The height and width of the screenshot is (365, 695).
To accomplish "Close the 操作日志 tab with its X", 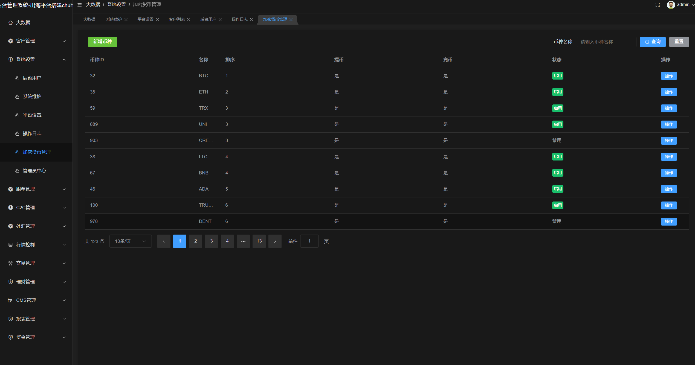I will coord(251,19).
